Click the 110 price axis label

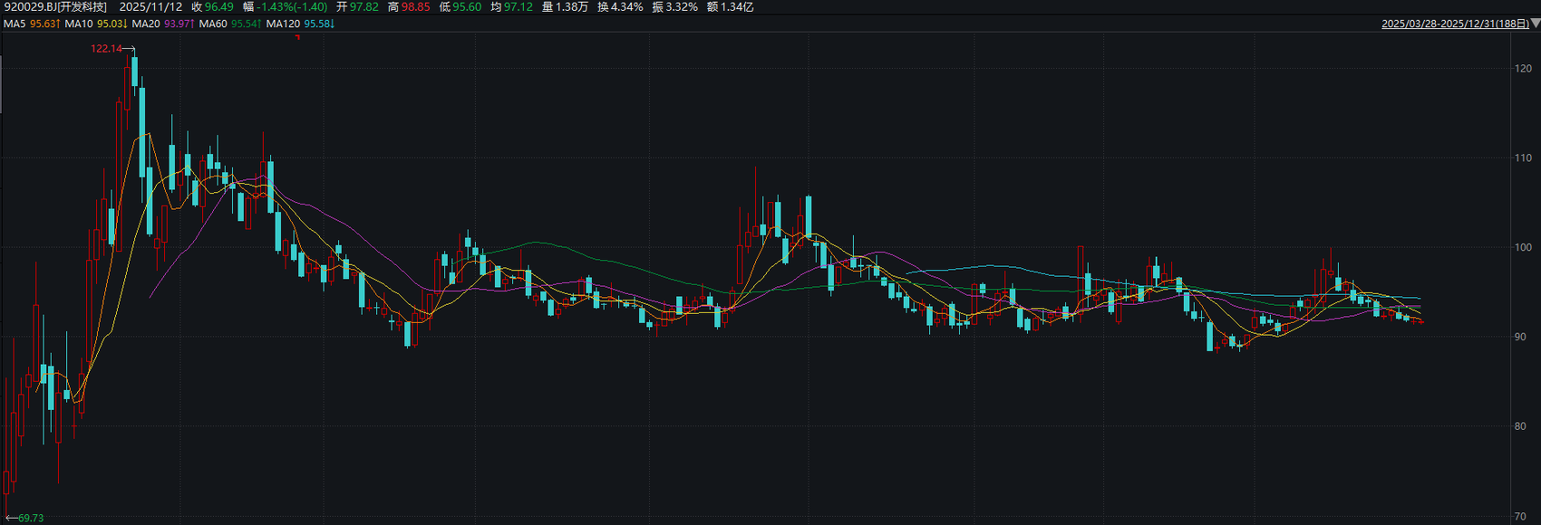click(1522, 158)
